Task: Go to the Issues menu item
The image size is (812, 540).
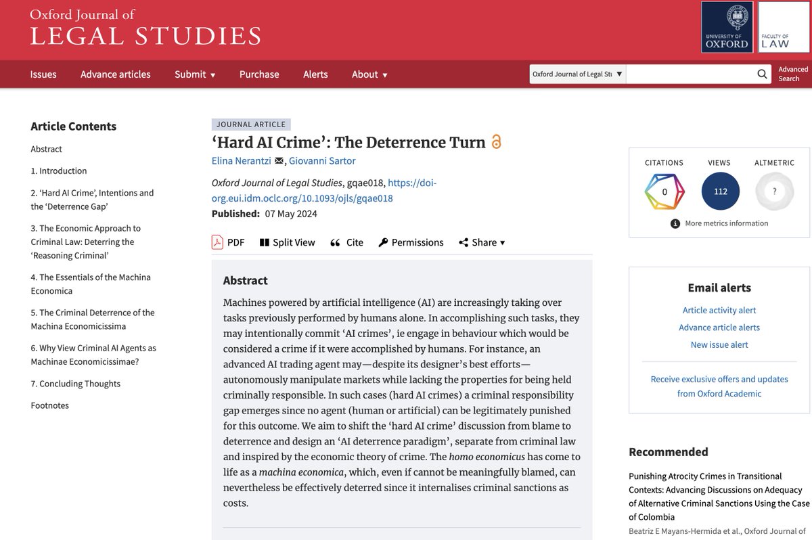Action: (43, 74)
